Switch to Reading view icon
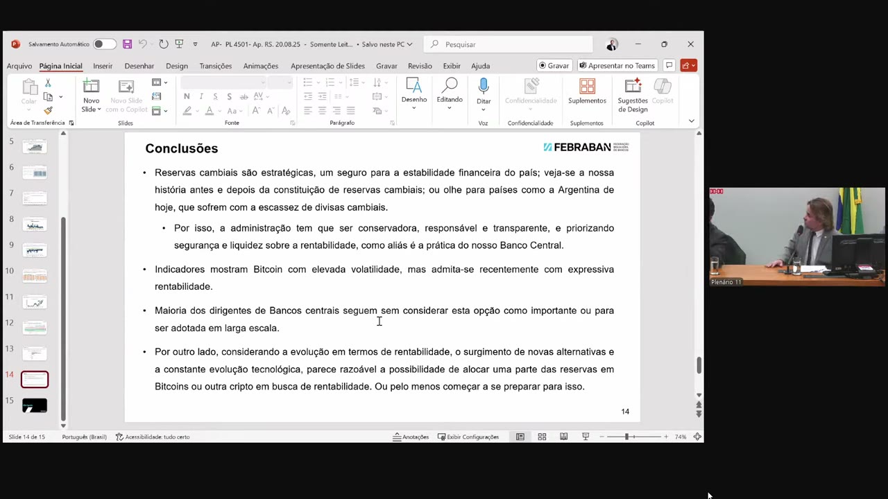Viewport: 888px width, 499px height. (563, 437)
